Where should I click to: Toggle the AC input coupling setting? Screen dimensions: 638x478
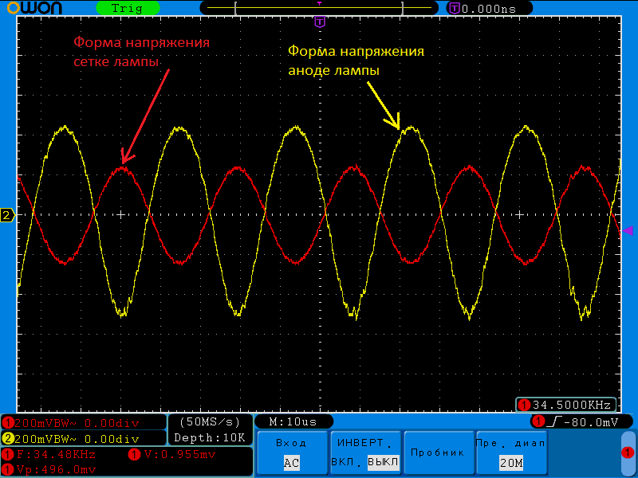coord(291,463)
